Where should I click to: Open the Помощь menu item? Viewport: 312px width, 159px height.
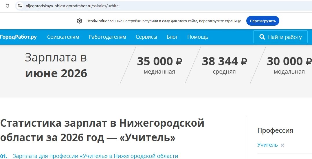tap(198, 37)
